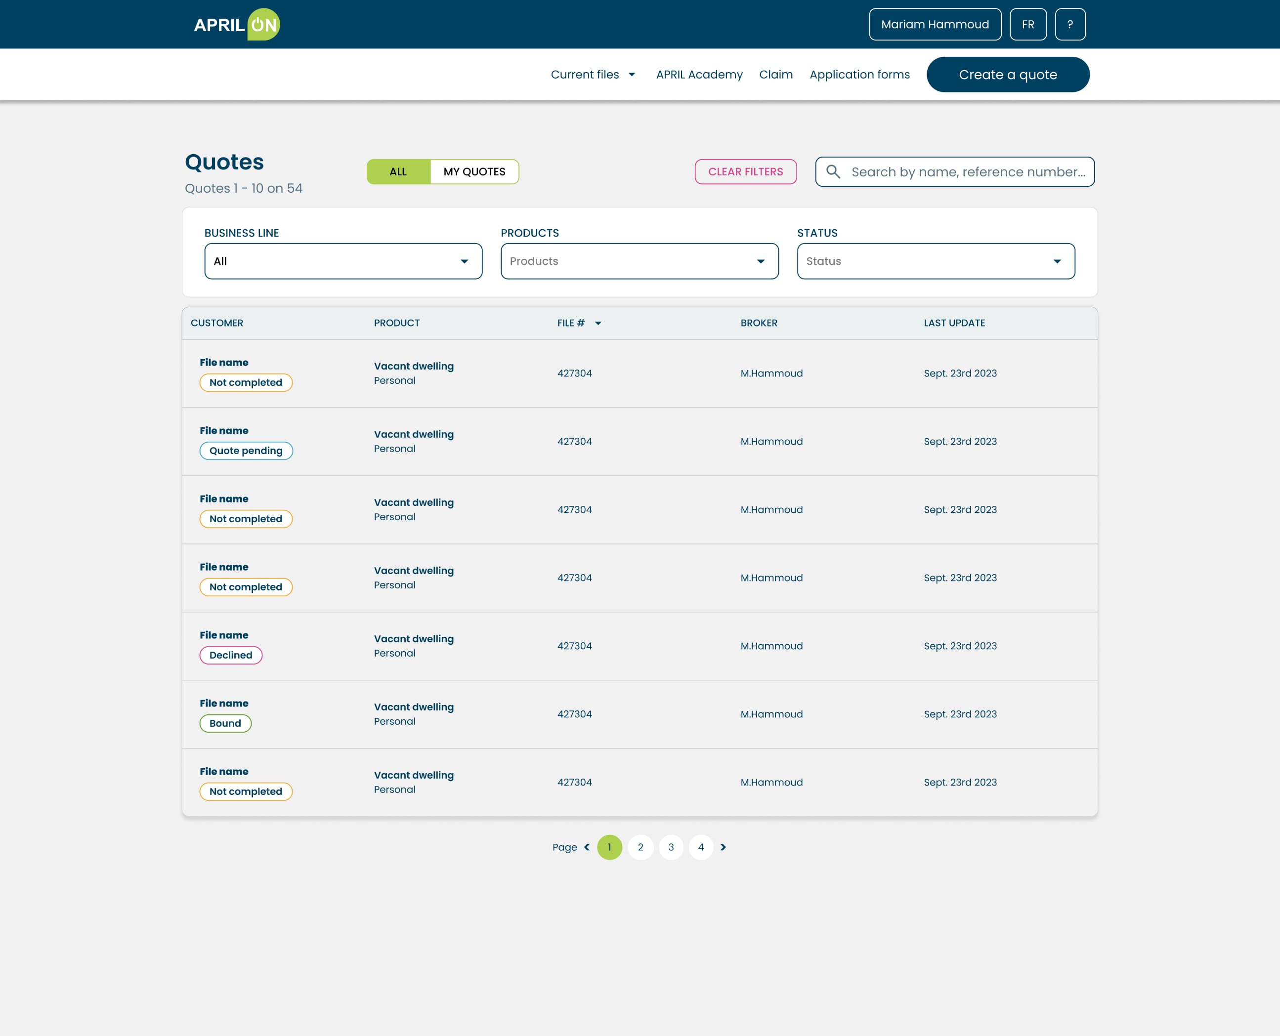Click the Current files dropdown arrow

632,75
